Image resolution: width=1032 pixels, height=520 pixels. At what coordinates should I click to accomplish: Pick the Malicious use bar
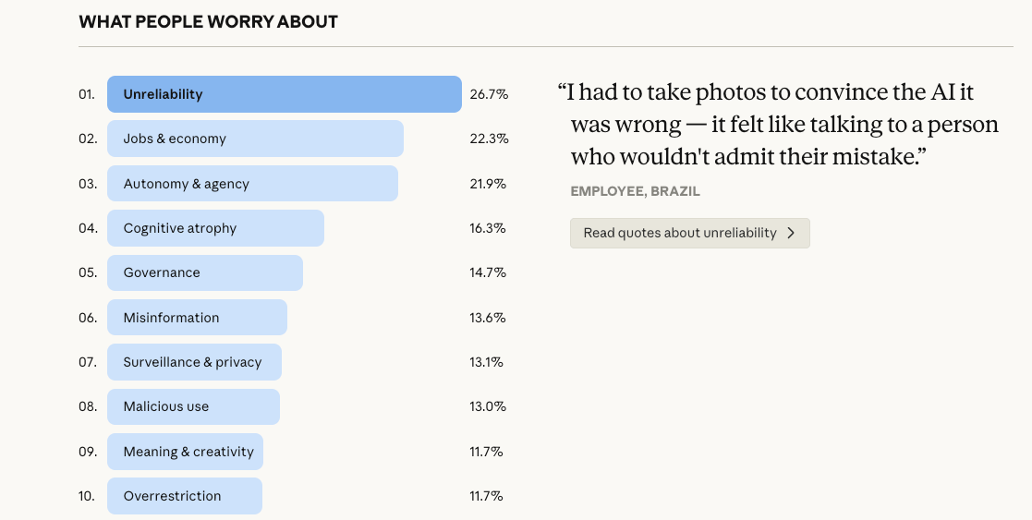pos(193,406)
